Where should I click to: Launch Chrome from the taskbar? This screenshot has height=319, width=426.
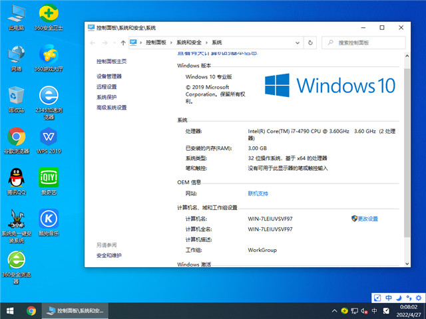[31, 311]
